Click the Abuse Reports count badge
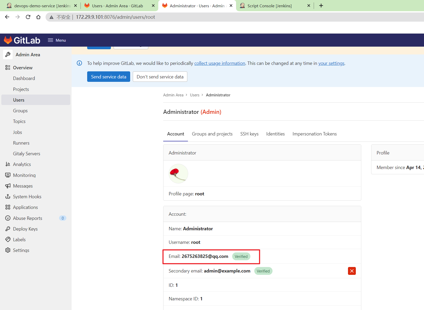 click(62, 218)
